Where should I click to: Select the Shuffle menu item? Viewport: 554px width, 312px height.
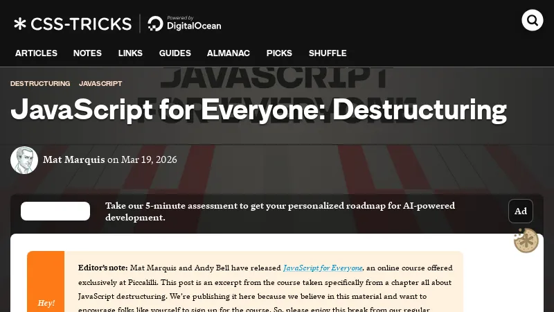click(x=328, y=53)
